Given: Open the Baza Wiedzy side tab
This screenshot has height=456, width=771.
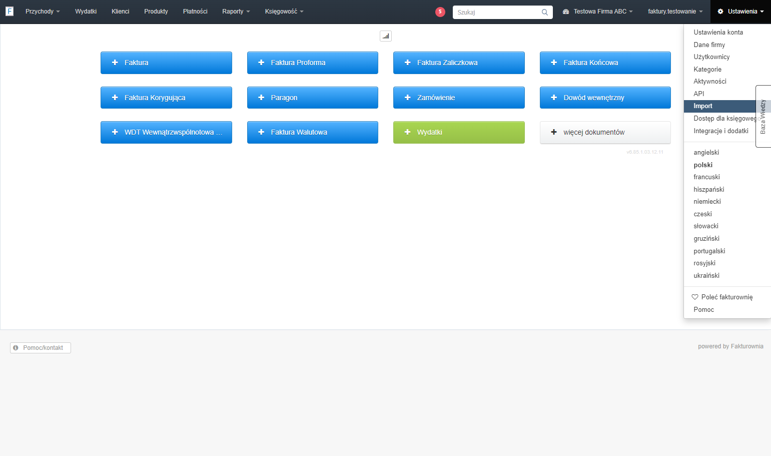Looking at the screenshot, I should (763, 116).
